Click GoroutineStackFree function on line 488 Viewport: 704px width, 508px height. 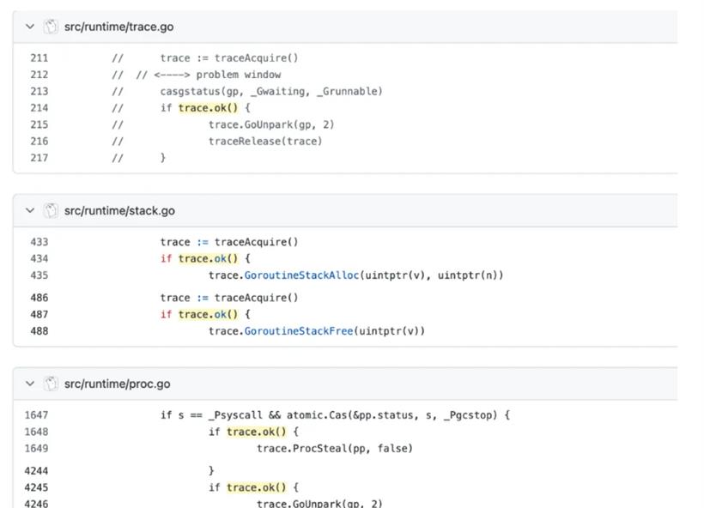tap(299, 331)
